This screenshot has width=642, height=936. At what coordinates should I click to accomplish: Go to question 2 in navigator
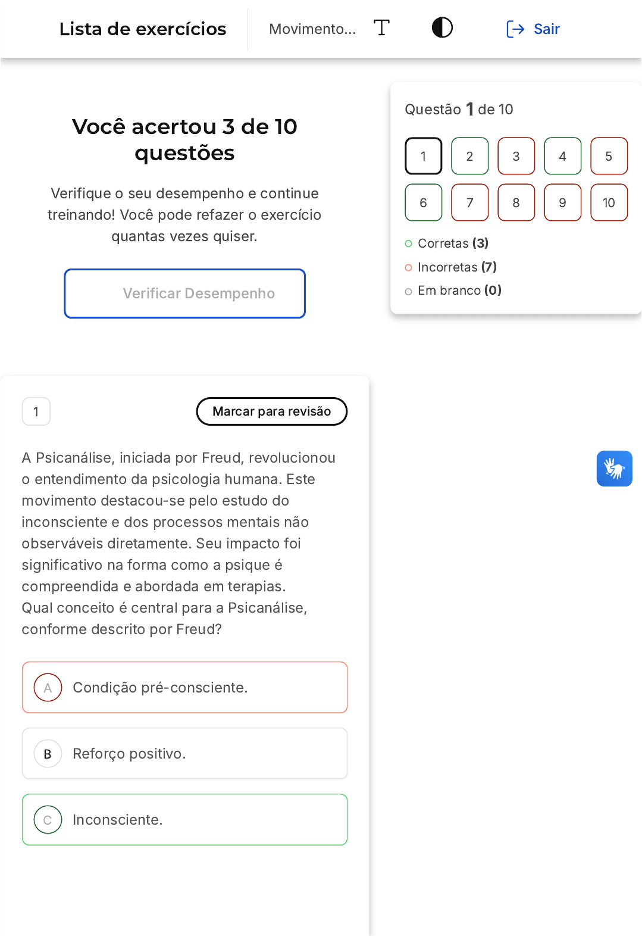tap(469, 156)
